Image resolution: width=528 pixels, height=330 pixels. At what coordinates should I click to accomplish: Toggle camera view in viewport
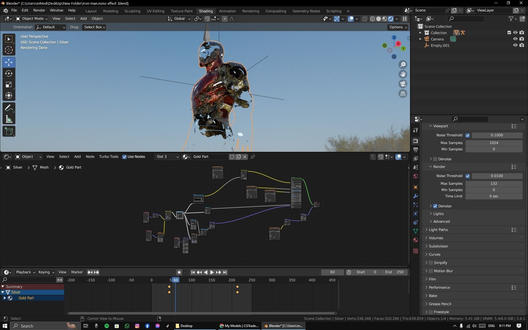403,84
